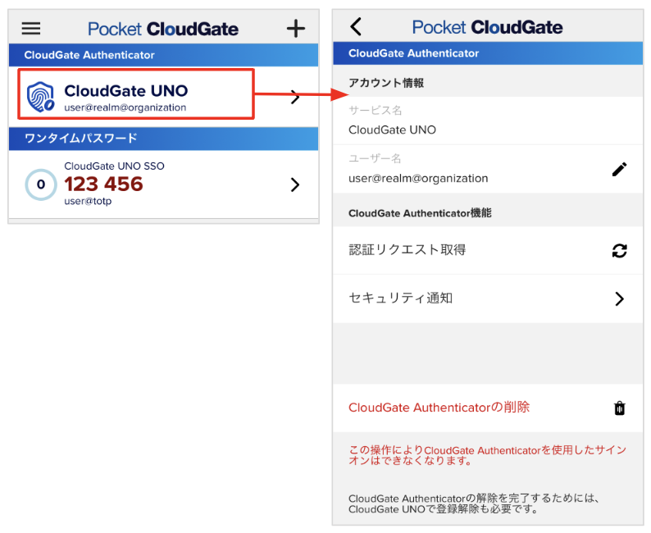
Task: Edit the user name with pencil icon
Action: click(619, 169)
